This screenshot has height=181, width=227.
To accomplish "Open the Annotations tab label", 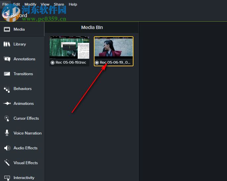I will 24,59.
